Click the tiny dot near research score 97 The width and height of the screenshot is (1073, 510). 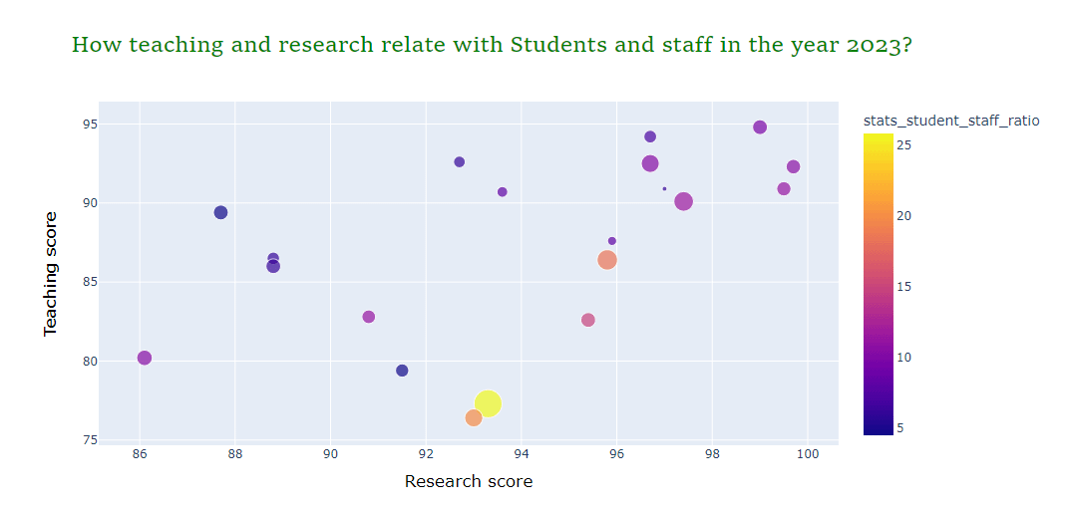point(664,188)
